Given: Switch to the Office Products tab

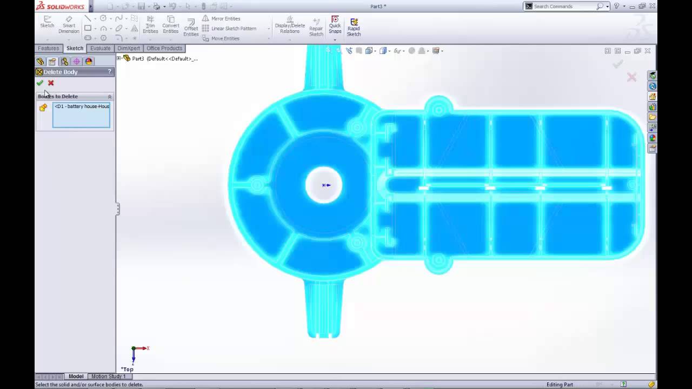Looking at the screenshot, I should pyautogui.click(x=164, y=49).
